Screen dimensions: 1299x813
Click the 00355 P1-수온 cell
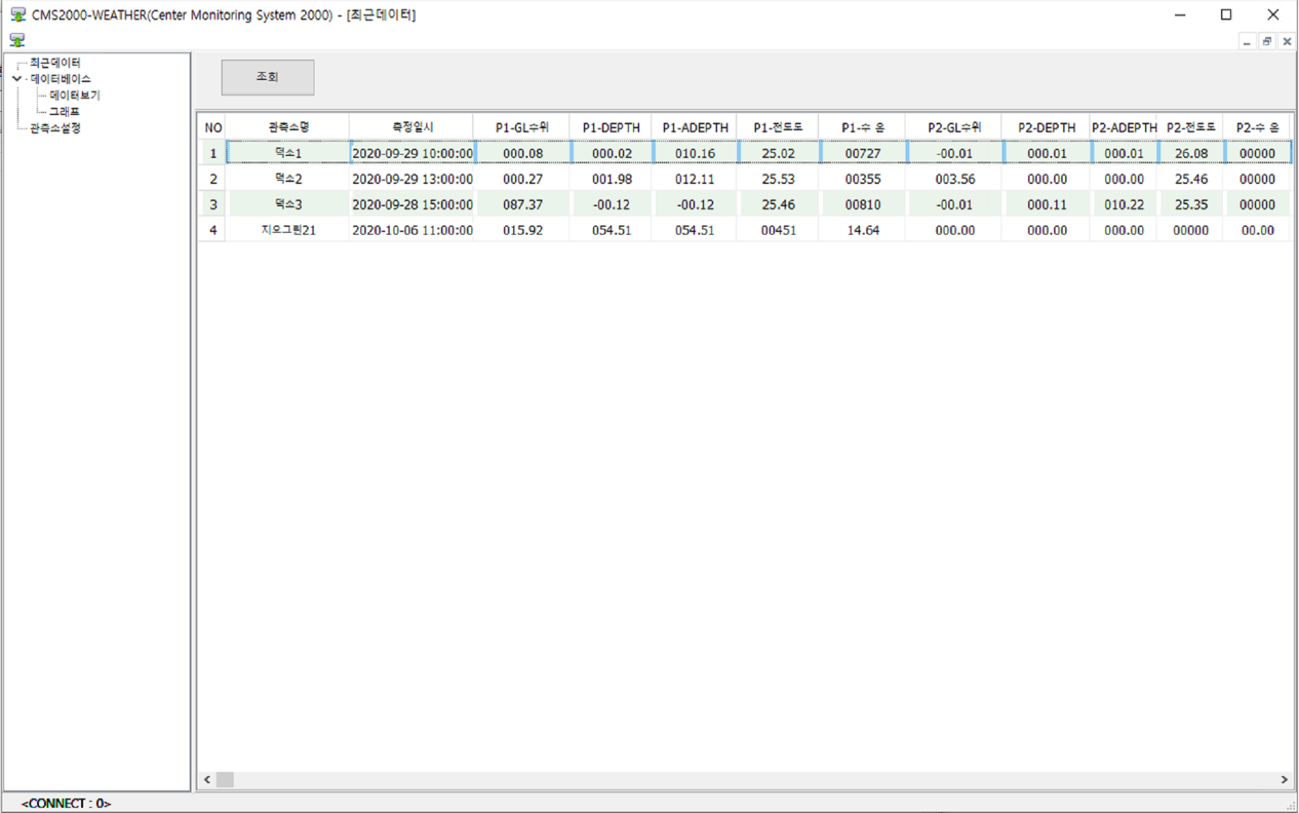point(863,179)
